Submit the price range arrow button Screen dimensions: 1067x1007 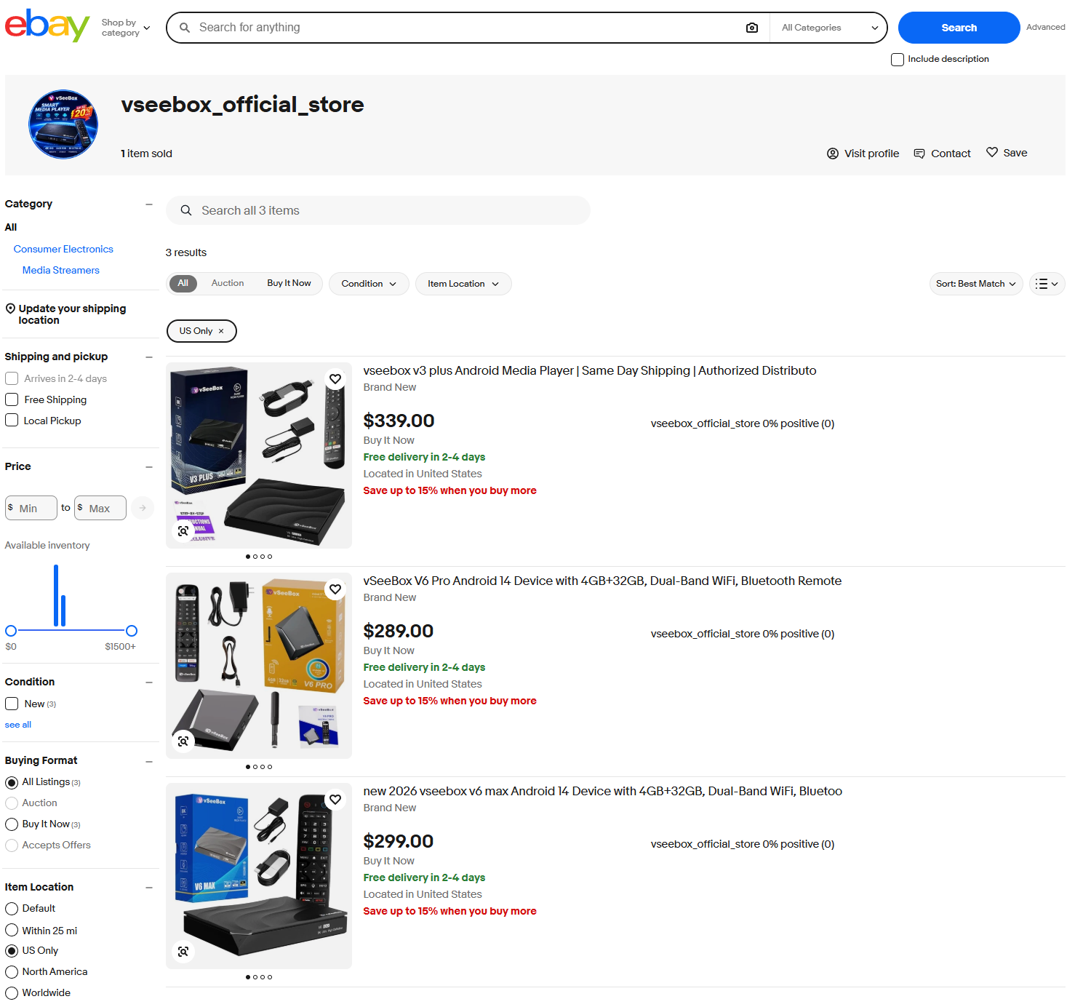coord(143,508)
